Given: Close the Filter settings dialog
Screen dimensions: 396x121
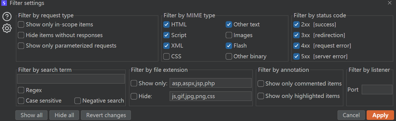Looking at the screenshot, I should tap(389, 3).
